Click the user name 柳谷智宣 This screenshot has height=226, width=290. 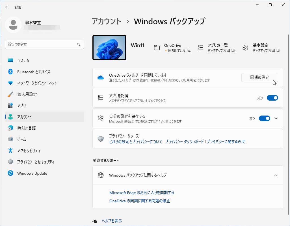[x=33, y=23]
